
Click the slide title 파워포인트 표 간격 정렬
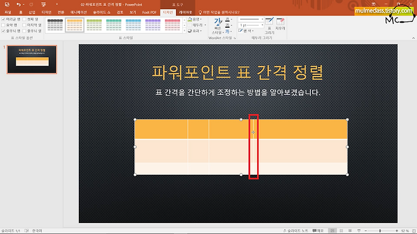pyautogui.click(x=237, y=72)
